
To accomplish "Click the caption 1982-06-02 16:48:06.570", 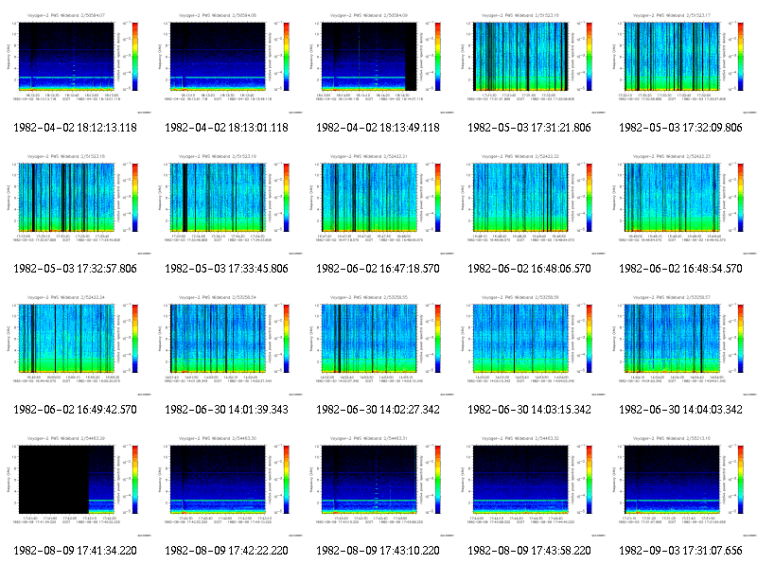I will click(x=530, y=269).
